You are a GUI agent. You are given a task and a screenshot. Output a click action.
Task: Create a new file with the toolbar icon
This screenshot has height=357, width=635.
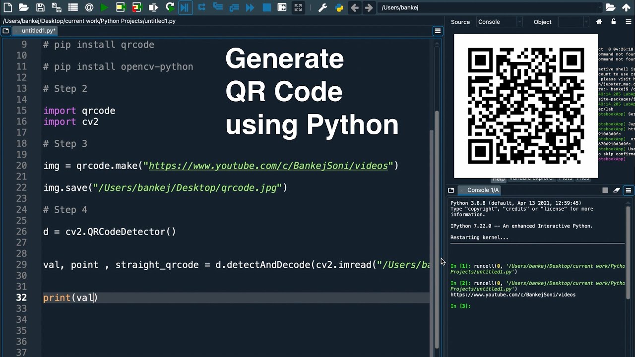click(8, 7)
